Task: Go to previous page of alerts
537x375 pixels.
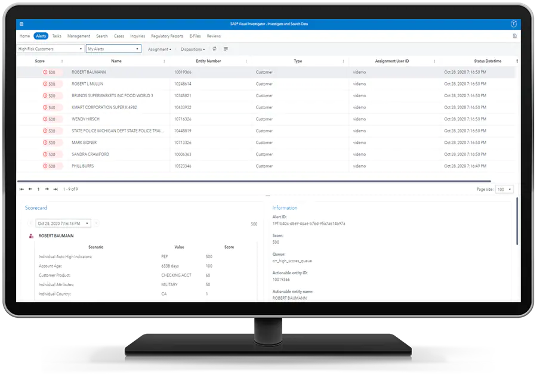Action: 30,189
